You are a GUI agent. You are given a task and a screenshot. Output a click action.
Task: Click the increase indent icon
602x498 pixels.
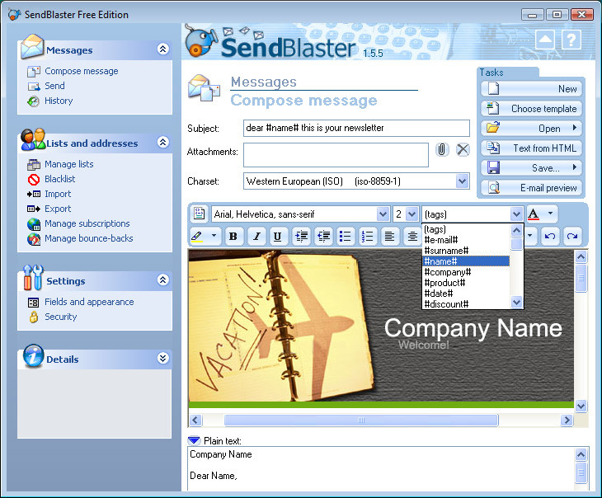click(301, 237)
